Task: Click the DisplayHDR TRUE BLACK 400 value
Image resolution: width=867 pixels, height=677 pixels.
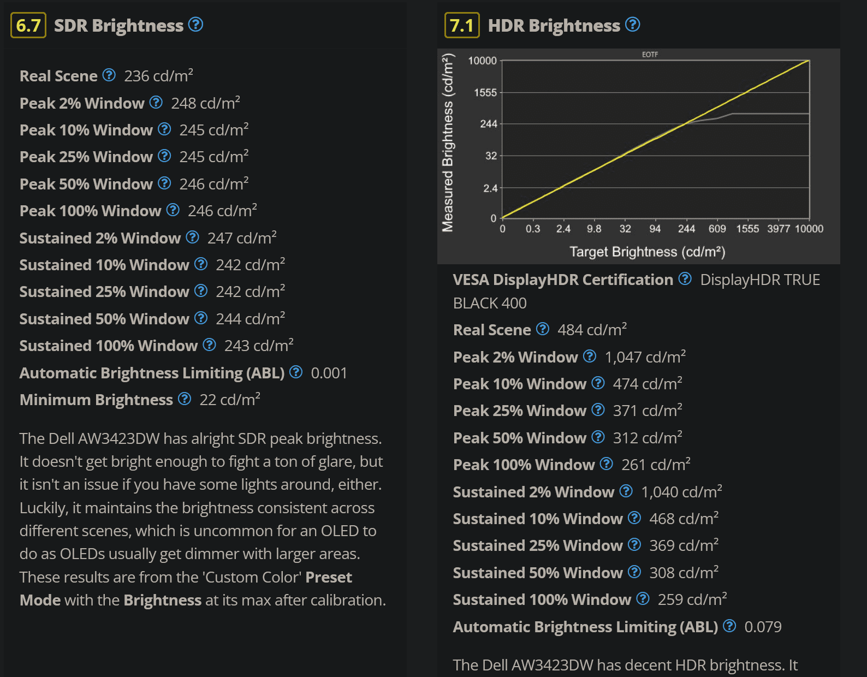Action: 637,291
